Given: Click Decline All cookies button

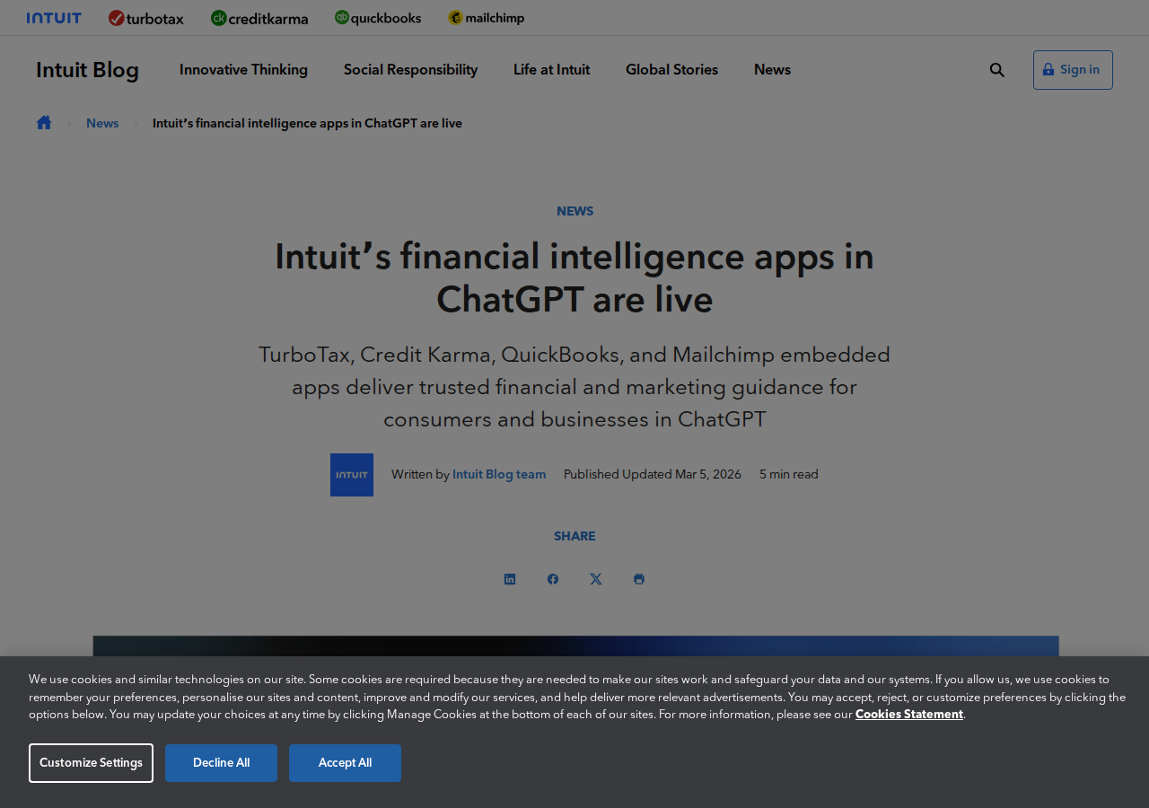Looking at the screenshot, I should [x=221, y=763].
